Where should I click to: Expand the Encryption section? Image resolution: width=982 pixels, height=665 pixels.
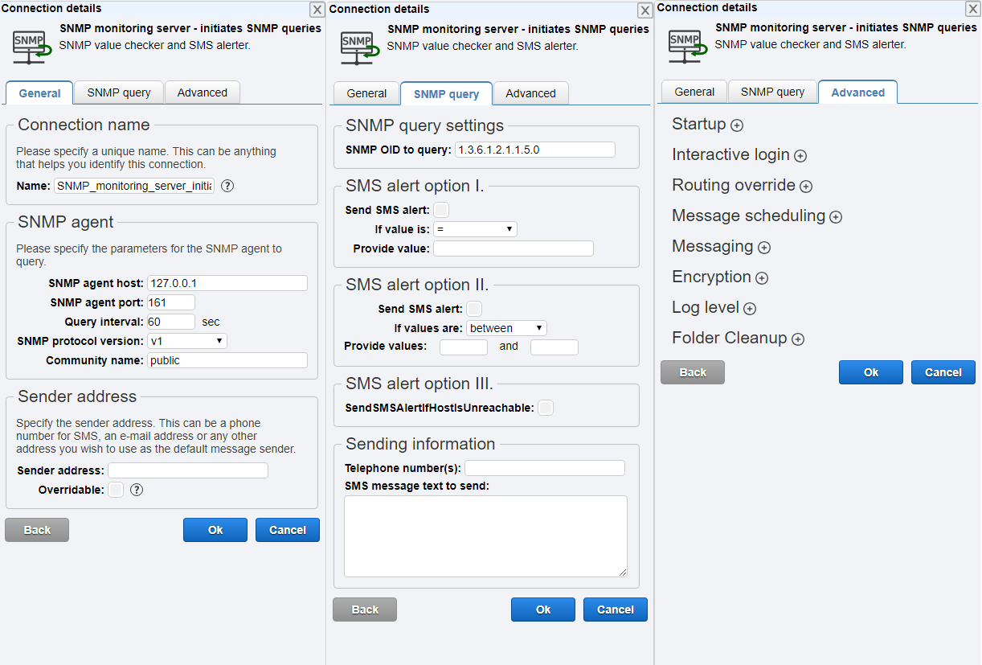click(761, 277)
